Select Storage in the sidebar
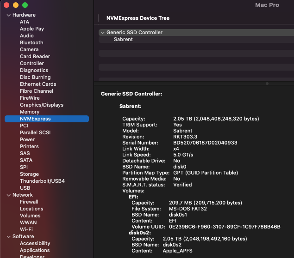The height and width of the screenshot is (258, 294). (x=30, y=174)
